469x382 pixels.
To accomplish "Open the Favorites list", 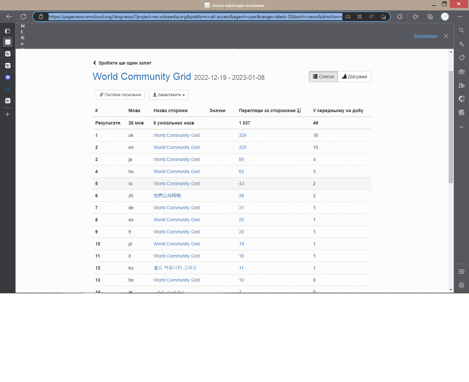I will pos(416,17).
